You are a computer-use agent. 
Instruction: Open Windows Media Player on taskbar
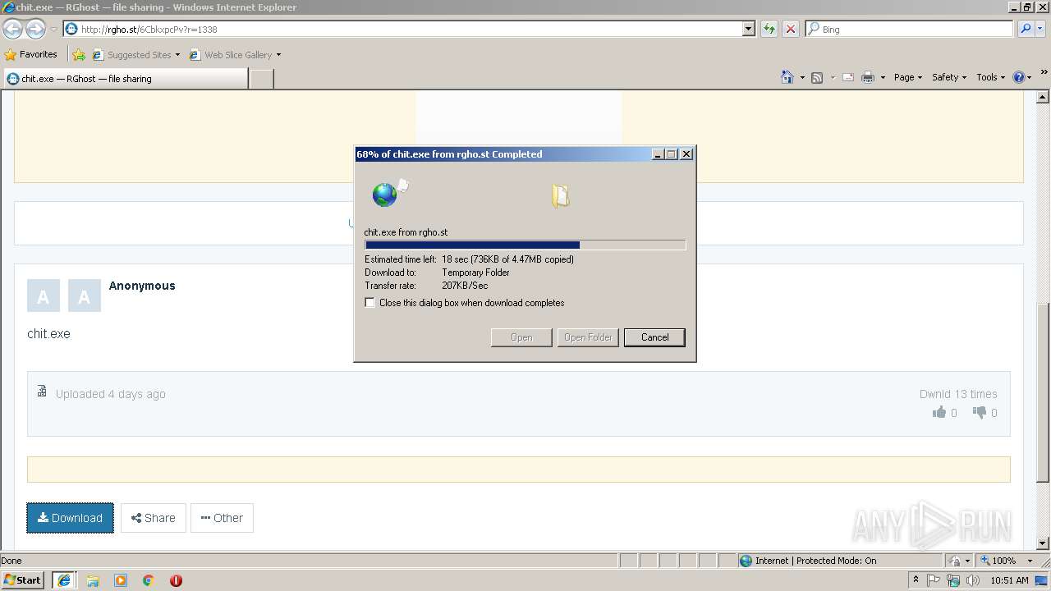tap(121, 580)
